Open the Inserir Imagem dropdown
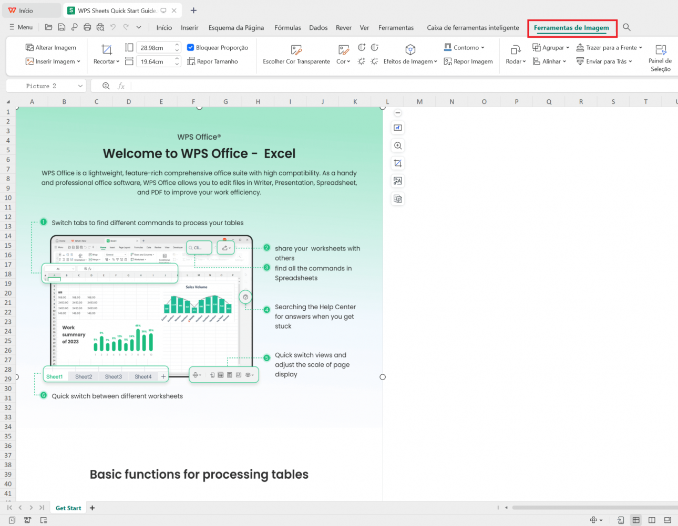Viewport: 678px width, 526px height. point(53,61)
